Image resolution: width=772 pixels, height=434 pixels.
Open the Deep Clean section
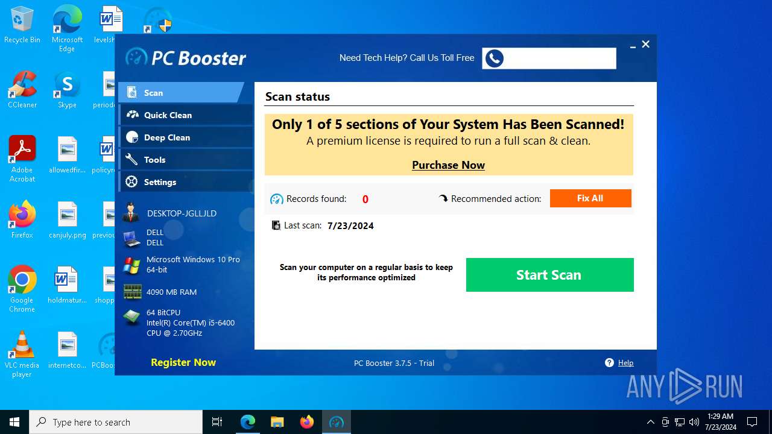pos(186,137)
